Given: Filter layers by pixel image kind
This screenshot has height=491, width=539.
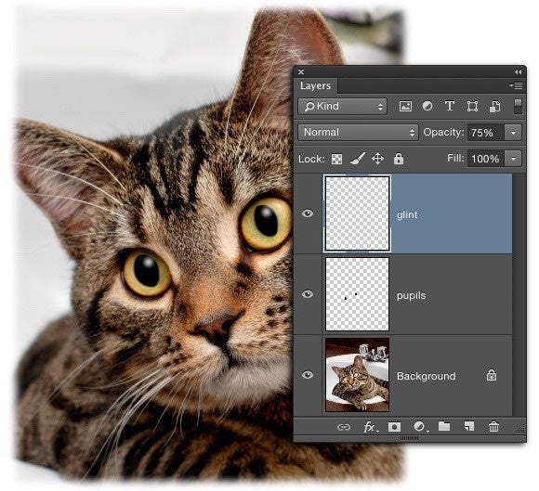Looking at the screenshot, I should [x=405, y=107].
